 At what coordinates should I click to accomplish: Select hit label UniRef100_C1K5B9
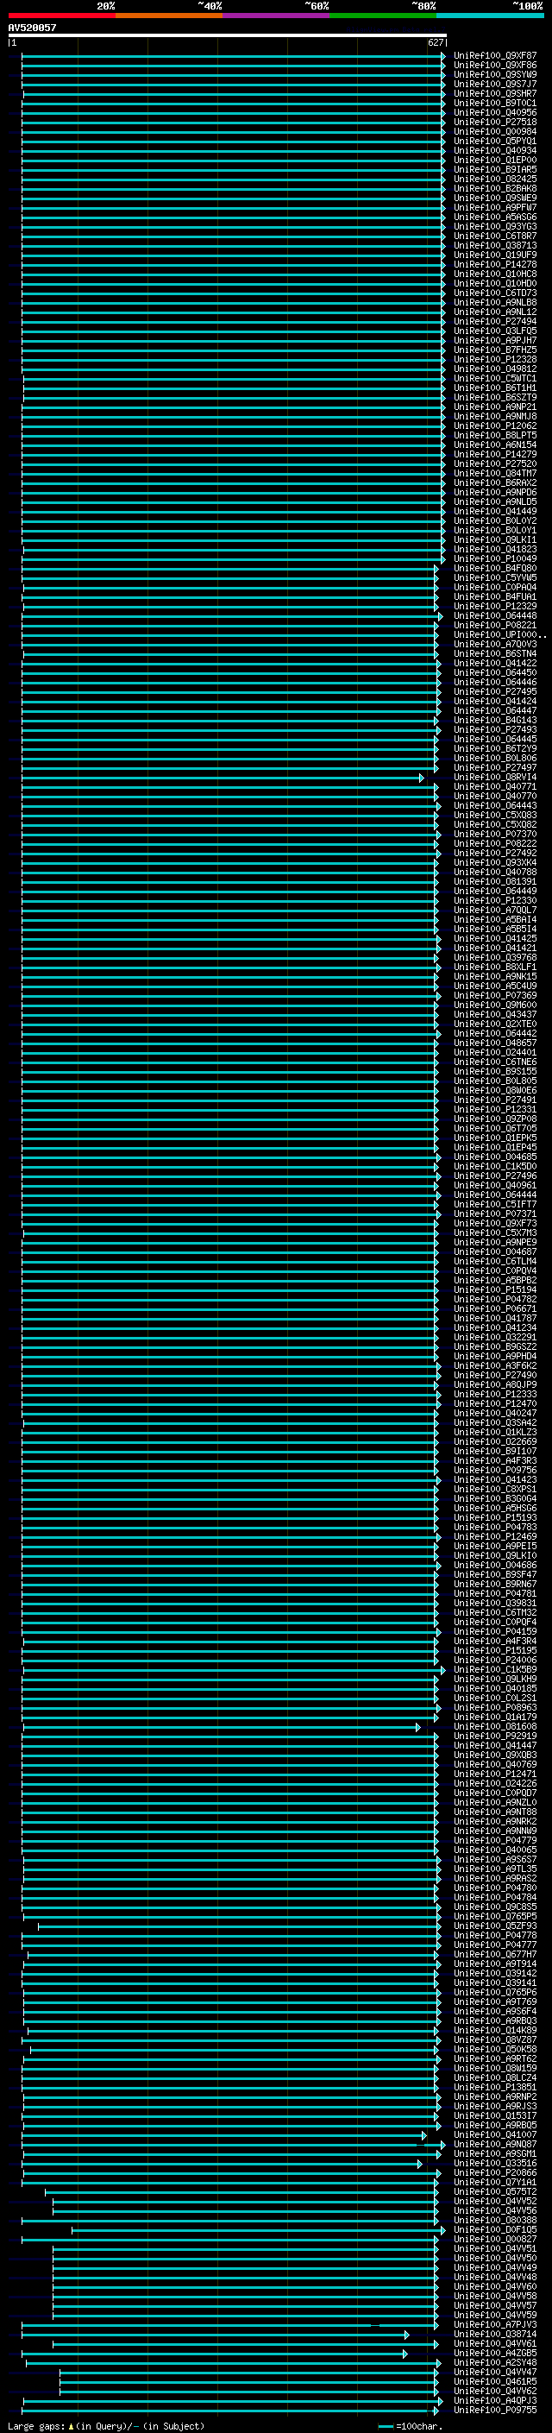click(495, 1669)
